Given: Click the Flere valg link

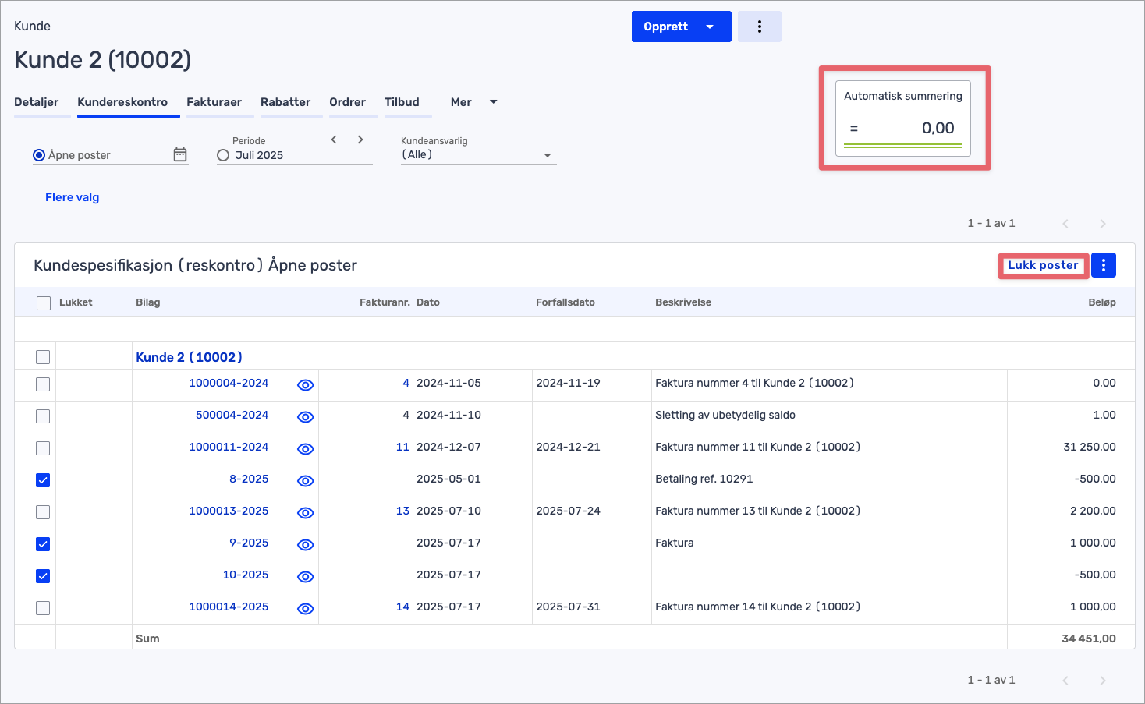Looking at the screenshot, I should point(72,197).
